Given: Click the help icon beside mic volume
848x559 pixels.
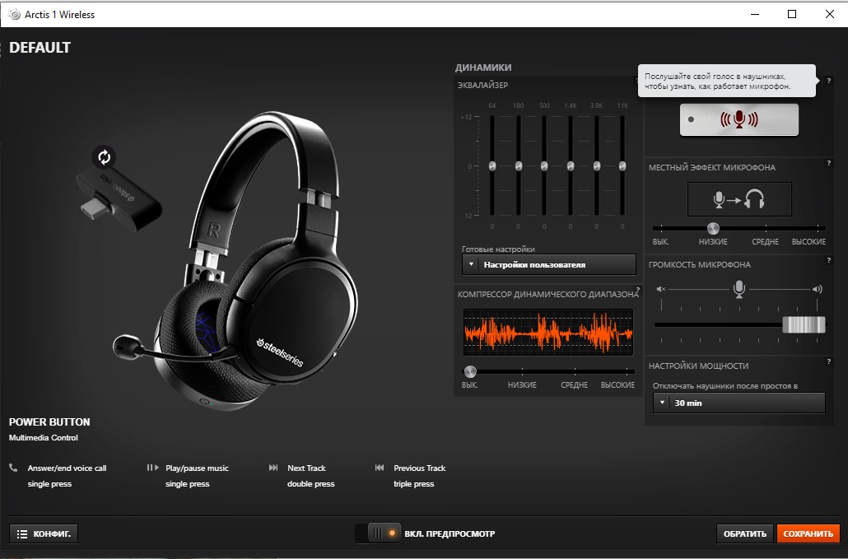Looking at the screenshot, I should coord(828,261).
